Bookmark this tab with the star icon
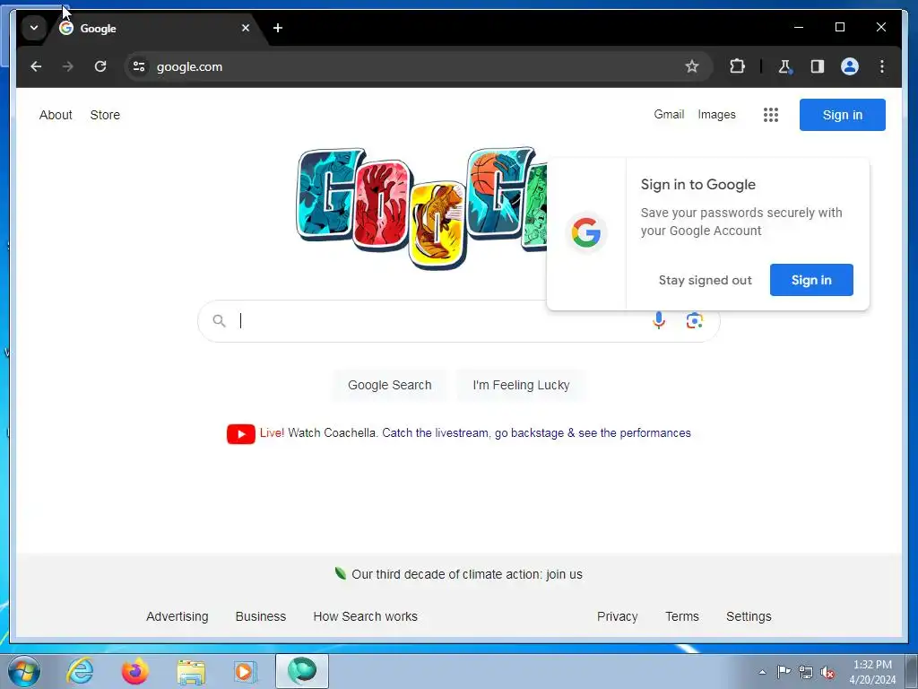The width and height of the screenshot is (918, 689). click(x=692, y=66)
